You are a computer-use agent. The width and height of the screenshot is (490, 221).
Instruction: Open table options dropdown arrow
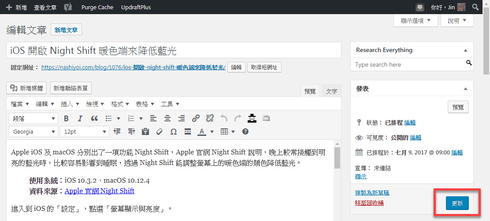coord(233,132)
